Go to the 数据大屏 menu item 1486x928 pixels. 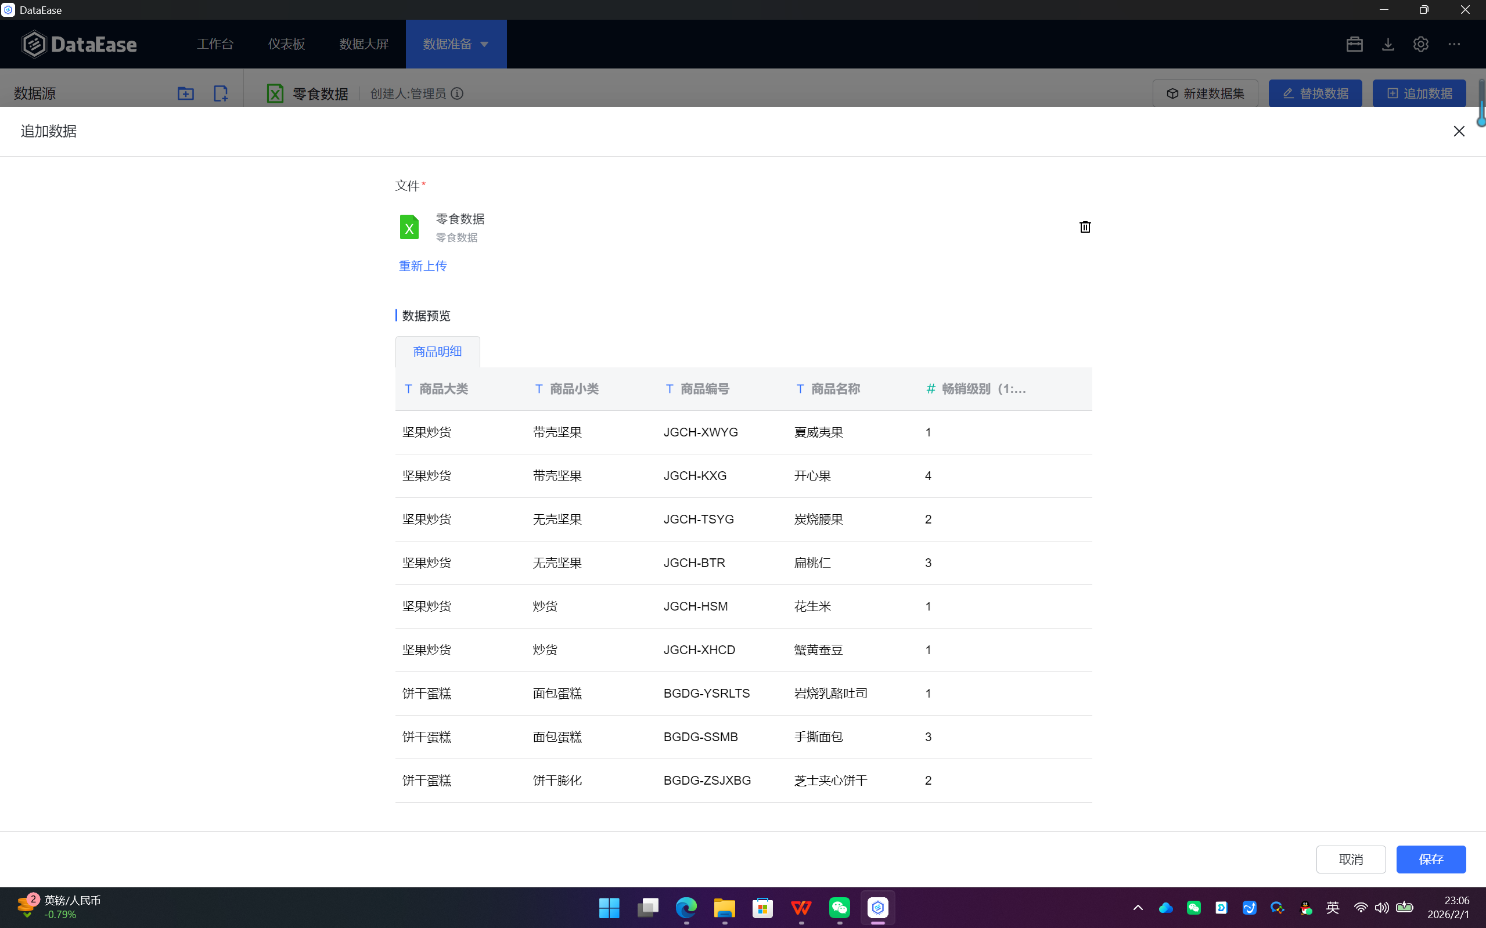pyautogui.click(x=364, y=44)
